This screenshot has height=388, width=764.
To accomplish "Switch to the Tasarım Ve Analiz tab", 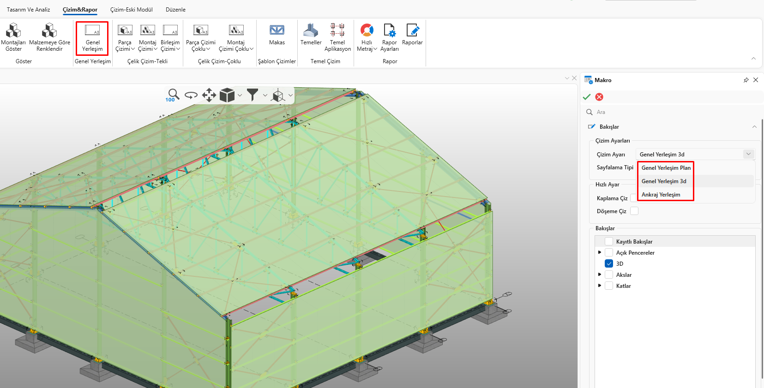I will (x=28, y=10).
